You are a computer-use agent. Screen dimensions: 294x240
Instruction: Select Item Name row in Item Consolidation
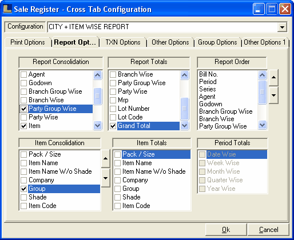coord(59,163)
